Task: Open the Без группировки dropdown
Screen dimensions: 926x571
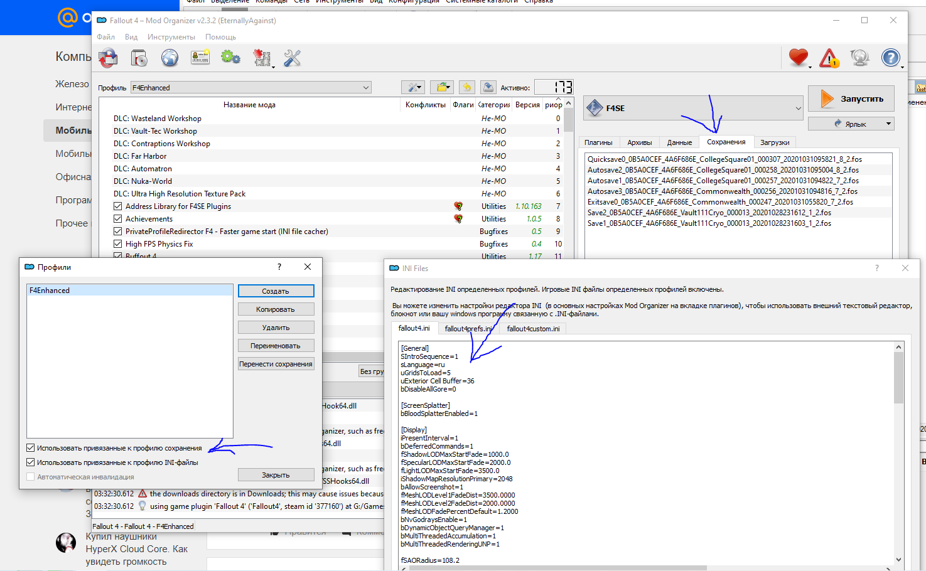Action: tap(372, 371)
